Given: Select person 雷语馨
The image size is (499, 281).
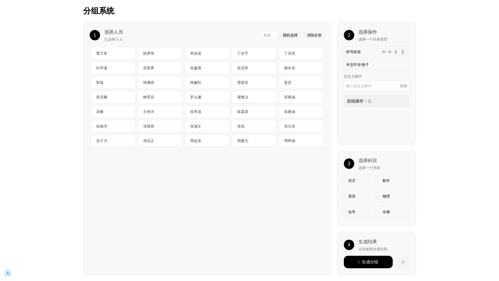Looking at the screenshot, I should tap(113, 97).
